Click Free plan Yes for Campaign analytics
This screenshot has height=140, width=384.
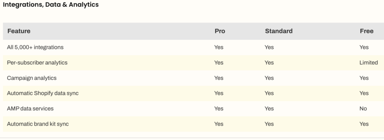(x=364, y=78)
